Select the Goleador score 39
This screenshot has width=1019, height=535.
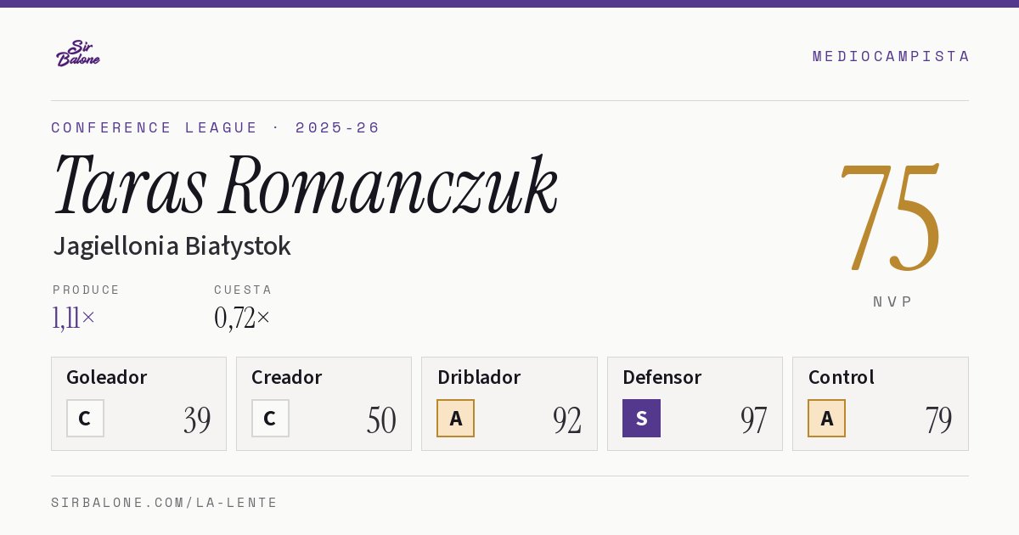click(x=197, y=420)
